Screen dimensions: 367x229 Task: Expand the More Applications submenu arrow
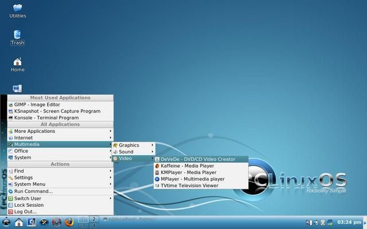(111, 131)
